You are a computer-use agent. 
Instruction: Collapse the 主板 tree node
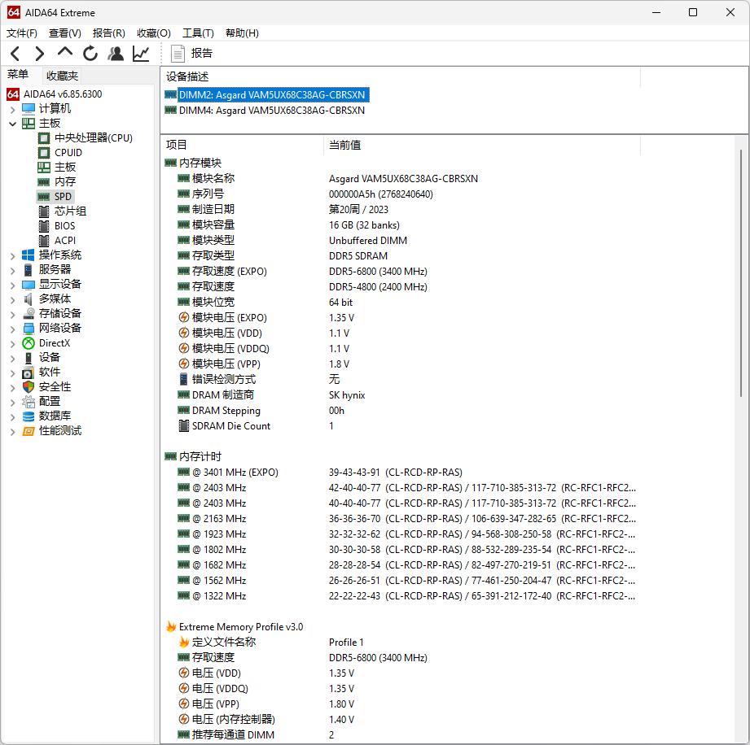pos(12,124)
